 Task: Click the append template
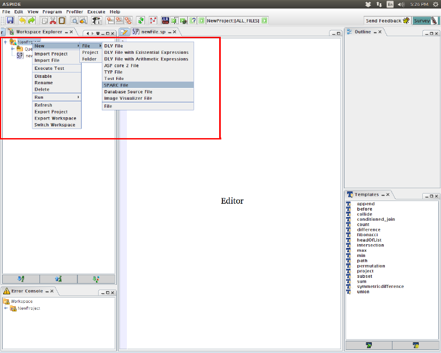coord(366,204)
